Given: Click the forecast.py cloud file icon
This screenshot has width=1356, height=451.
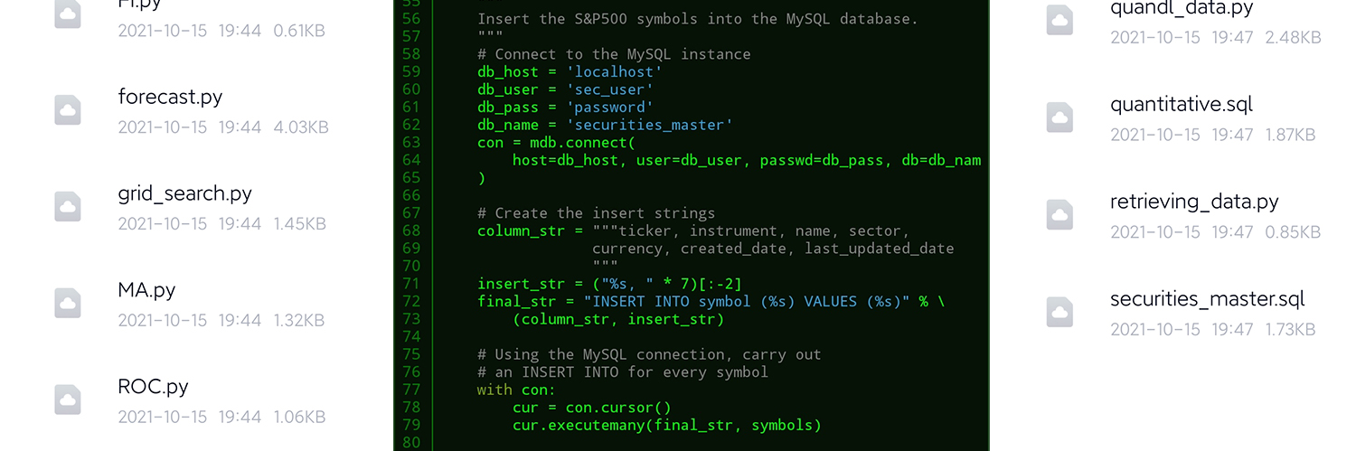Looking at the screenshot, I should (68, 110).
